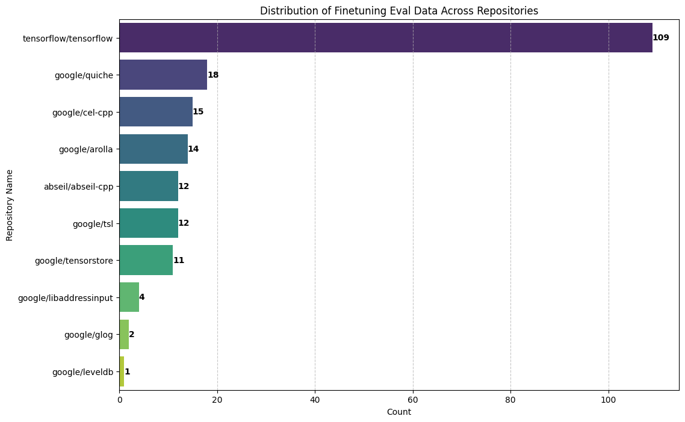Click the value label 2 beside google/glog
Viewport: 685px width, 422px height.
click(x=131, y=334)
